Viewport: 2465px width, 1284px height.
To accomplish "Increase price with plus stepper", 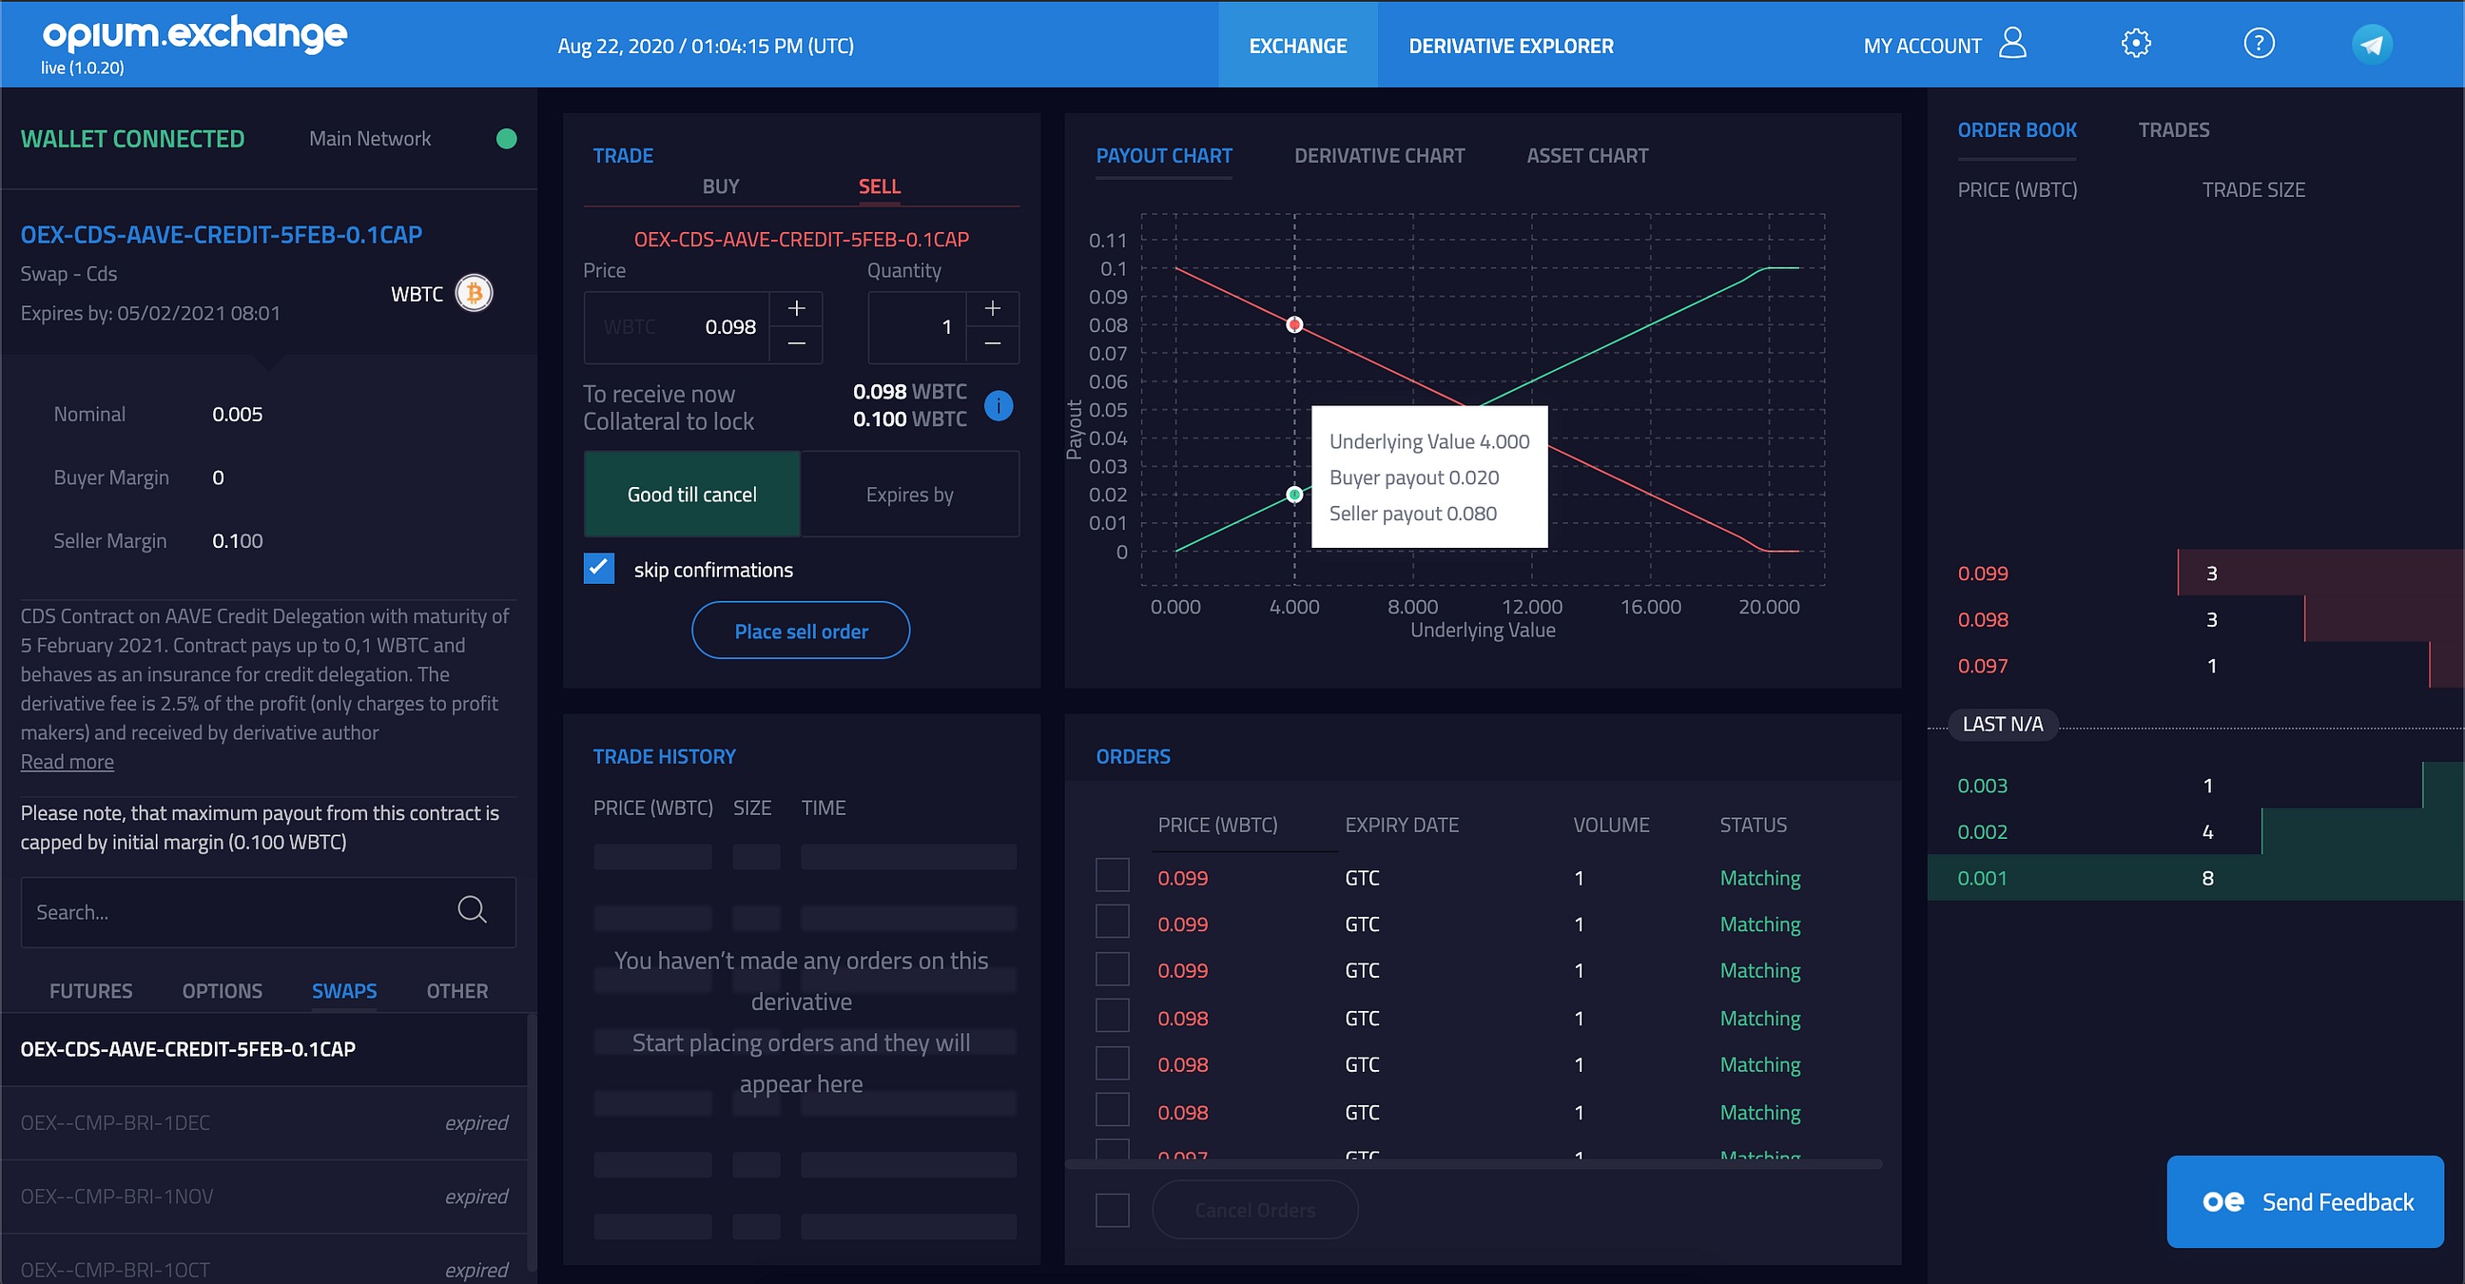I will pos(796,308).
